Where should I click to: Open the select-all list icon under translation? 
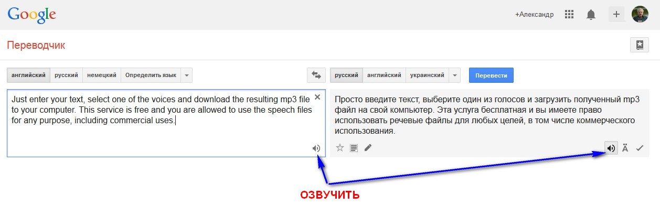[354, 148]
